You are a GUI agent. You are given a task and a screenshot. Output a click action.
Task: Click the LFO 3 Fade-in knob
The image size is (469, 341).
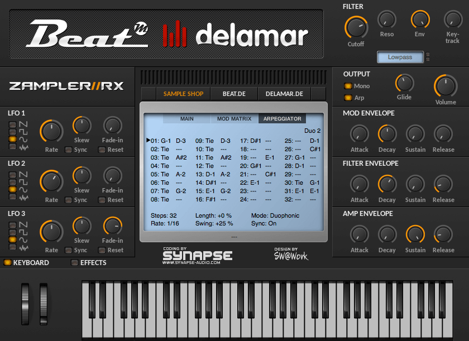[x=112, y=226]
